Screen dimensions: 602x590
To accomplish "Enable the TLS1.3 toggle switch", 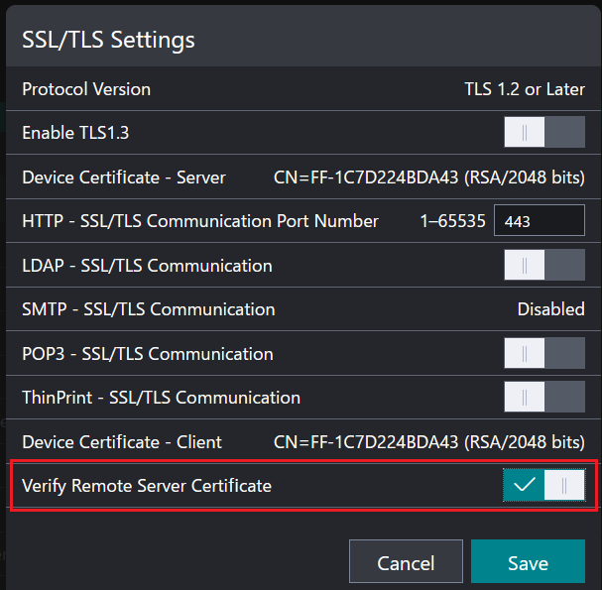I will (x=544, y=132).
